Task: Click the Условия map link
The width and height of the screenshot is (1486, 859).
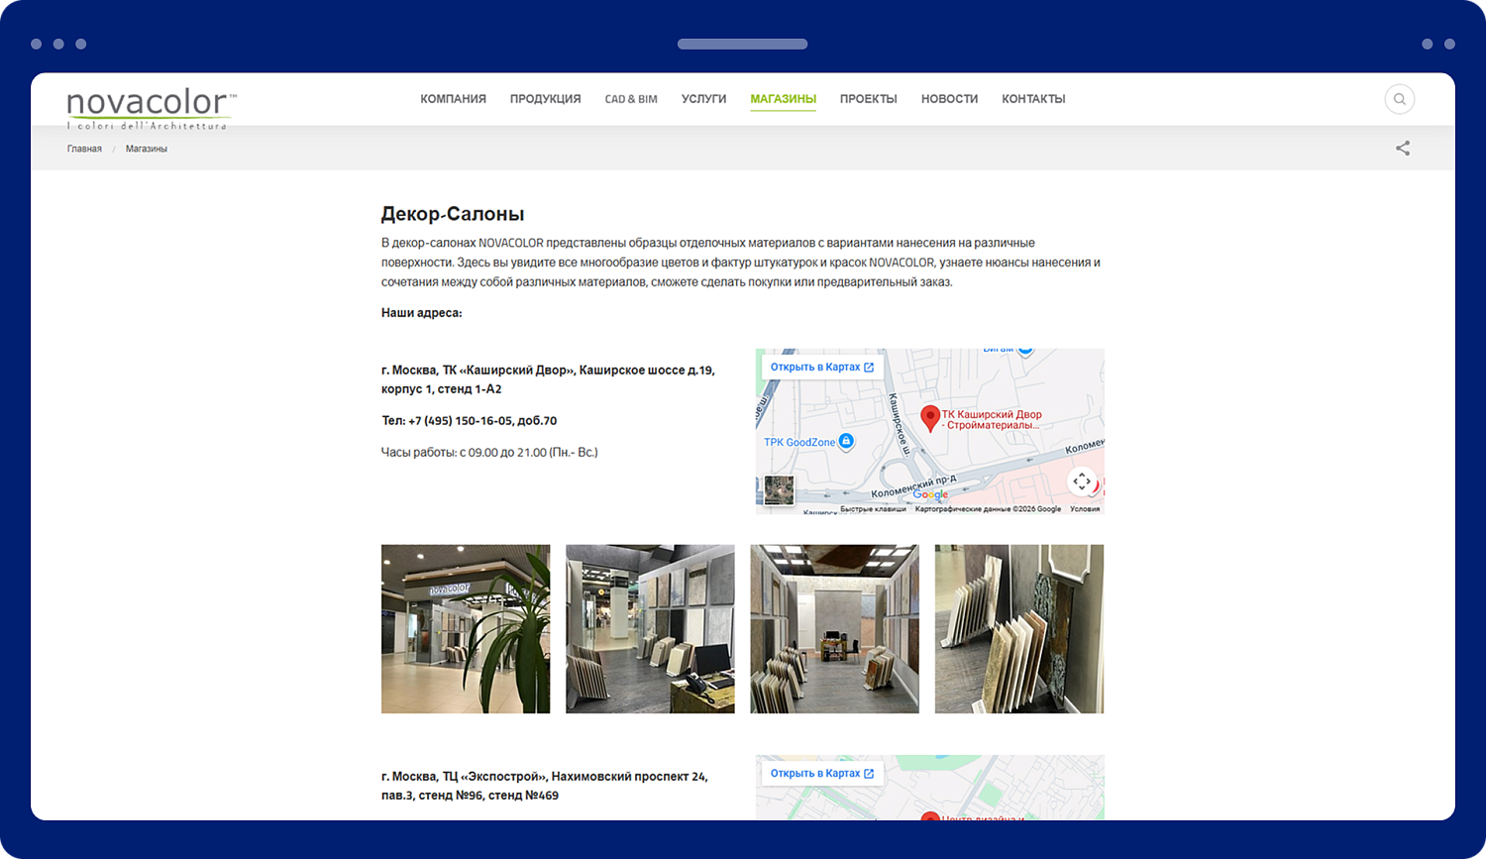Action: 1085,509
